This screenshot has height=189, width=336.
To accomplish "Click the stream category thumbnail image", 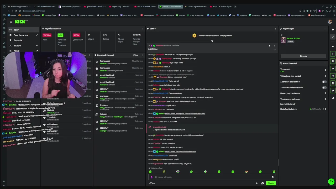I will (283, 40).
